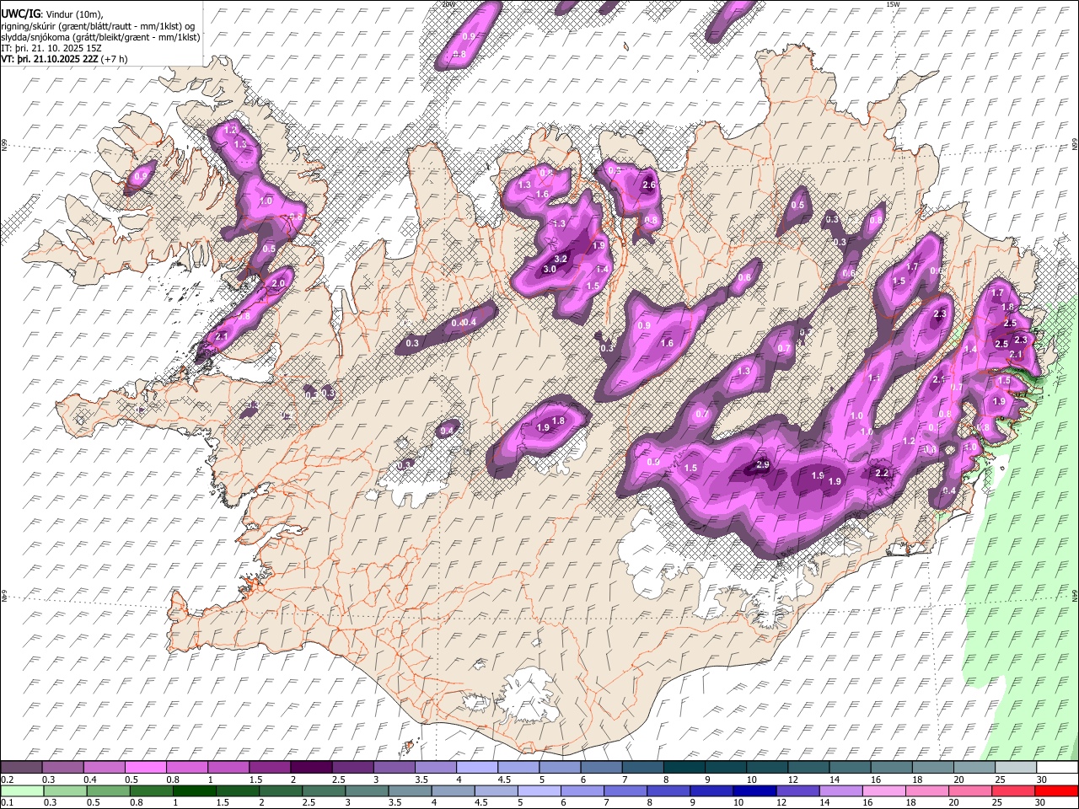Click the '15W' longitude label

click(x=892, y=4)
